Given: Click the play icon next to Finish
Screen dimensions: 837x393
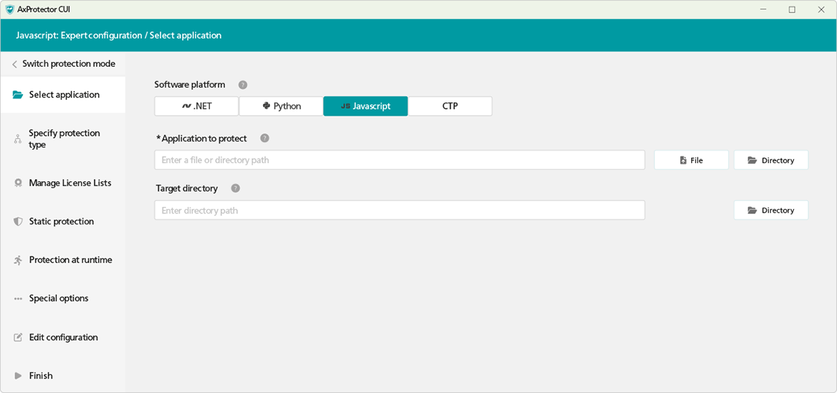Looking at the screenshot, I should coord(18,376).
